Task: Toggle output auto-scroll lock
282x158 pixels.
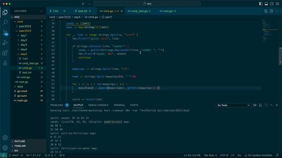Action: coord(260,105)
